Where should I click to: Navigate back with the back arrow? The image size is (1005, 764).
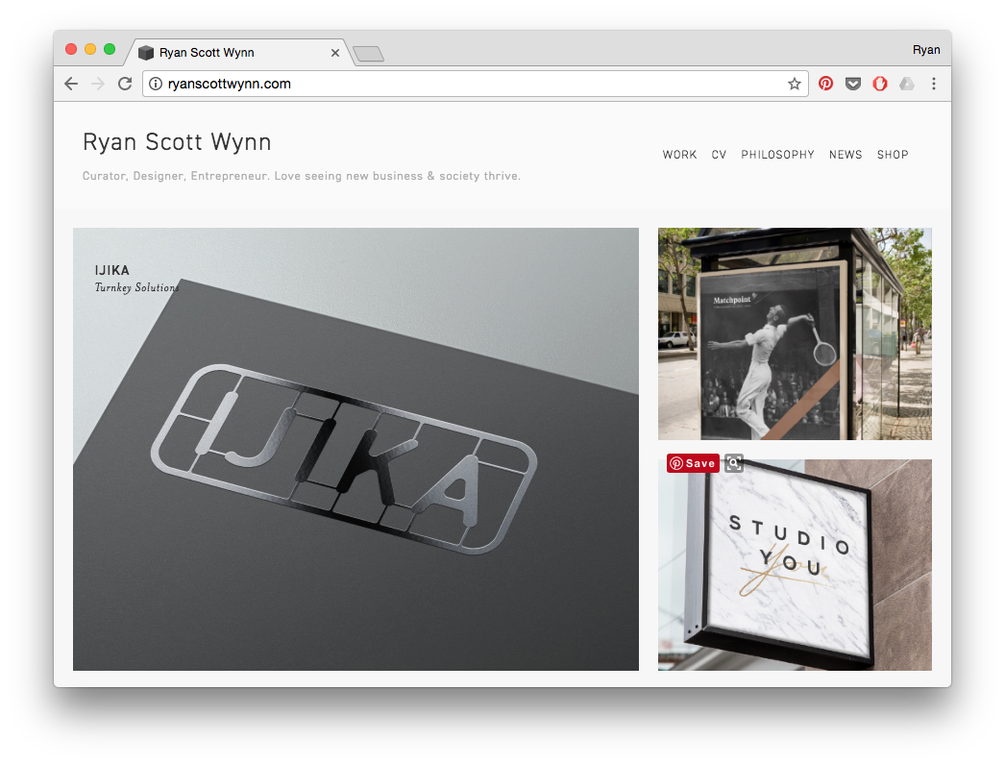tap(70, 84)
